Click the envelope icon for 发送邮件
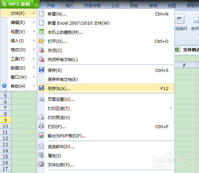The height and width of the screenshot is (173, 199). (41, 146)
